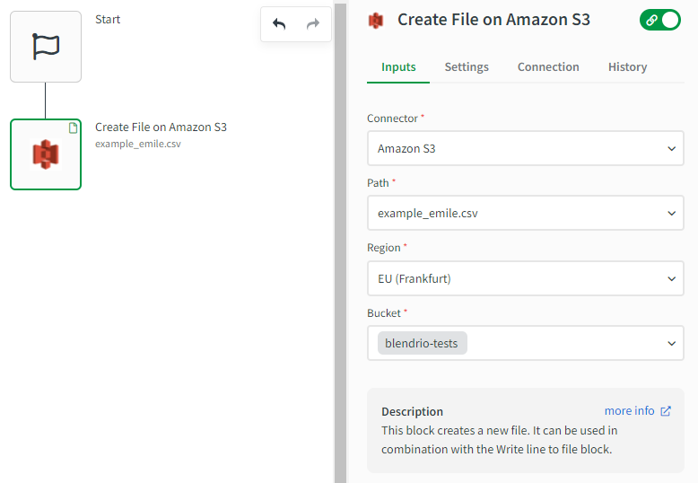Click the blendrio-tests bucket tag

422,343
